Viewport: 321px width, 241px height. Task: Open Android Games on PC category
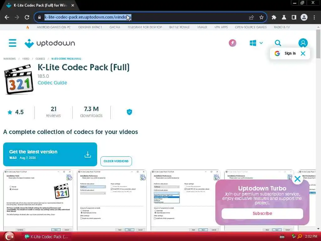coord(54,27)
